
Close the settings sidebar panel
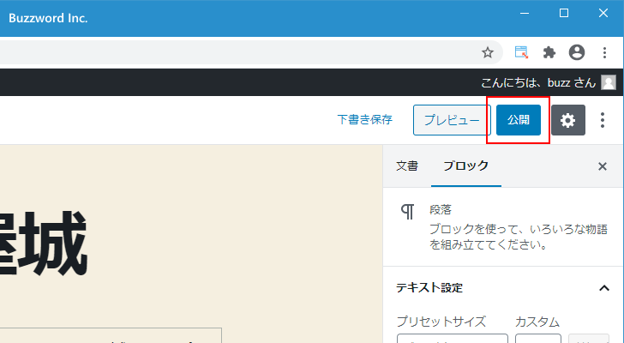603,166
